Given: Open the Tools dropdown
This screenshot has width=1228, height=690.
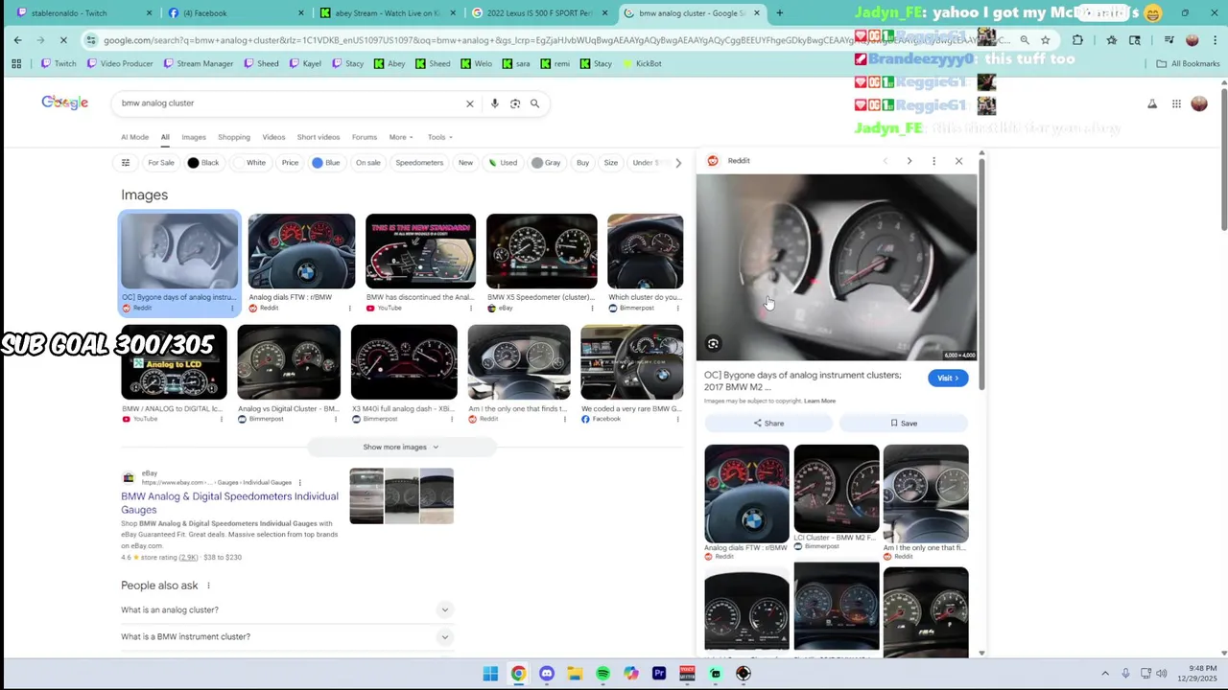Looking at the screenshot, I should click(440, 137).
